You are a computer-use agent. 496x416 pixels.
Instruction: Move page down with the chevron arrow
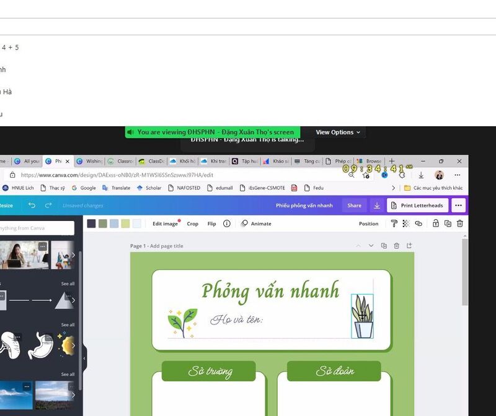[371, 246]
